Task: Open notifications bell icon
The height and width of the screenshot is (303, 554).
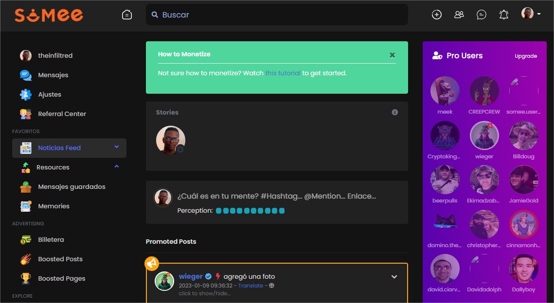Action: 504,15
